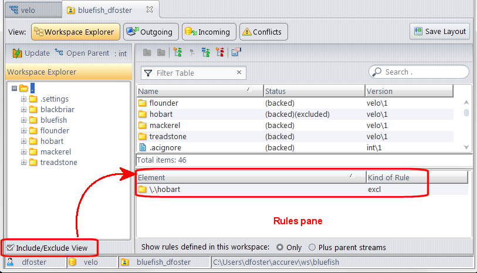477x273 pixels.
Task: Select the Only radio button
Action: [279, 247]
